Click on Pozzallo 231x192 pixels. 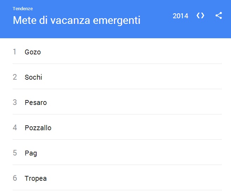click(38, 128)
